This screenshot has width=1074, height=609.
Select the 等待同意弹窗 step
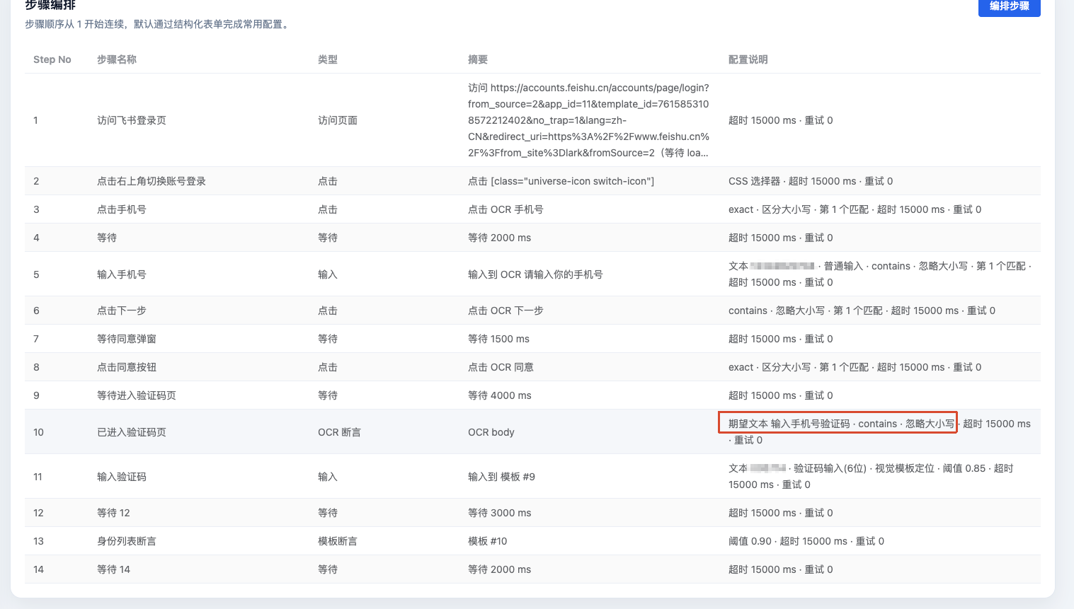click(127, 339)
